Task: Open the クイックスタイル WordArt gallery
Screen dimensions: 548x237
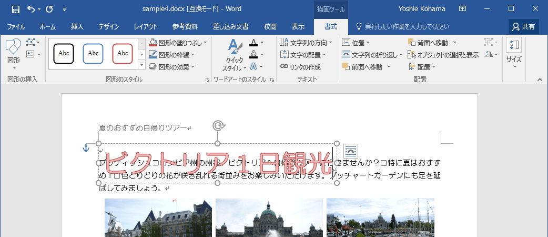Action: [235, 54]
